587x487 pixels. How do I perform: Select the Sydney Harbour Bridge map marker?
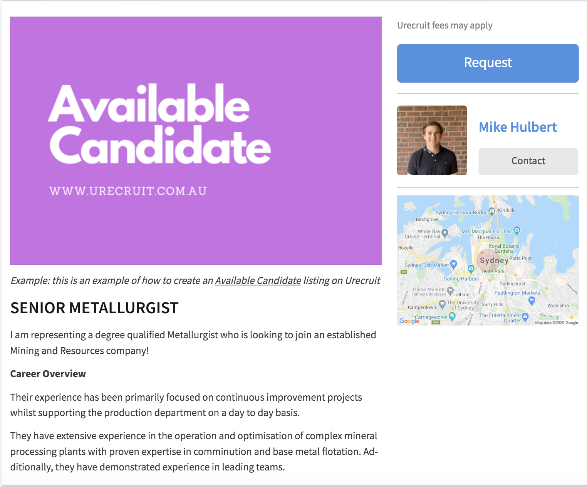pos(491,211)
